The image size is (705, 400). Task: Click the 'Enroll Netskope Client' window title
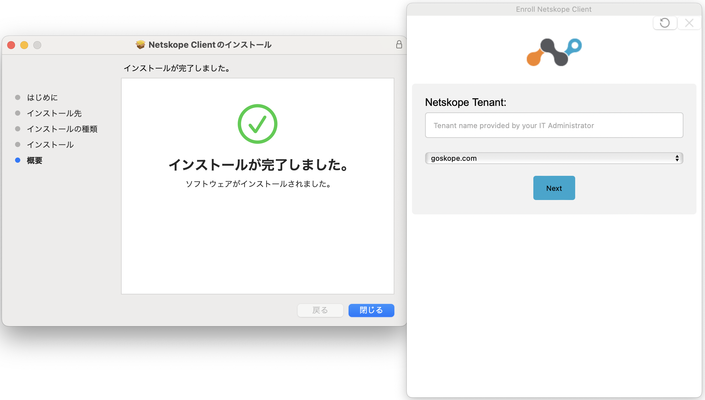(554, 9)
